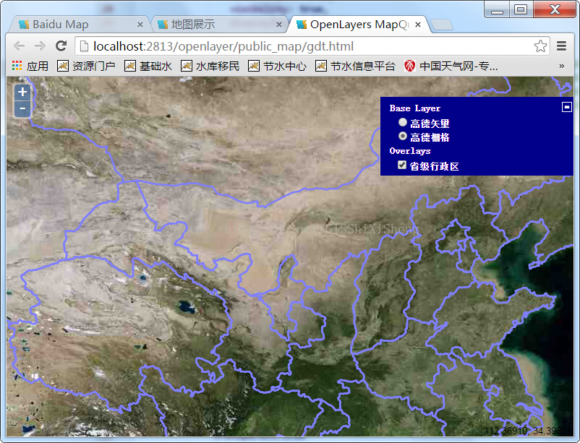
Task: Close the Baidu Map tab
Action: coord(140,25)
